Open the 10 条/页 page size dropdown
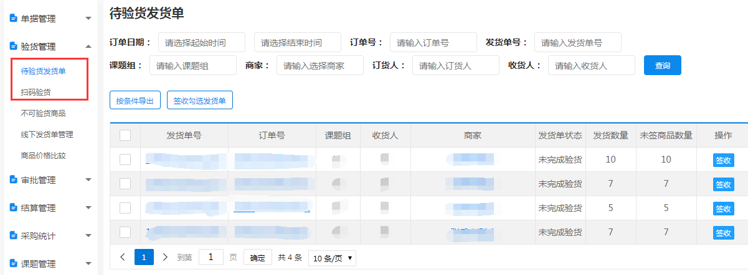 tap(332, 258)
